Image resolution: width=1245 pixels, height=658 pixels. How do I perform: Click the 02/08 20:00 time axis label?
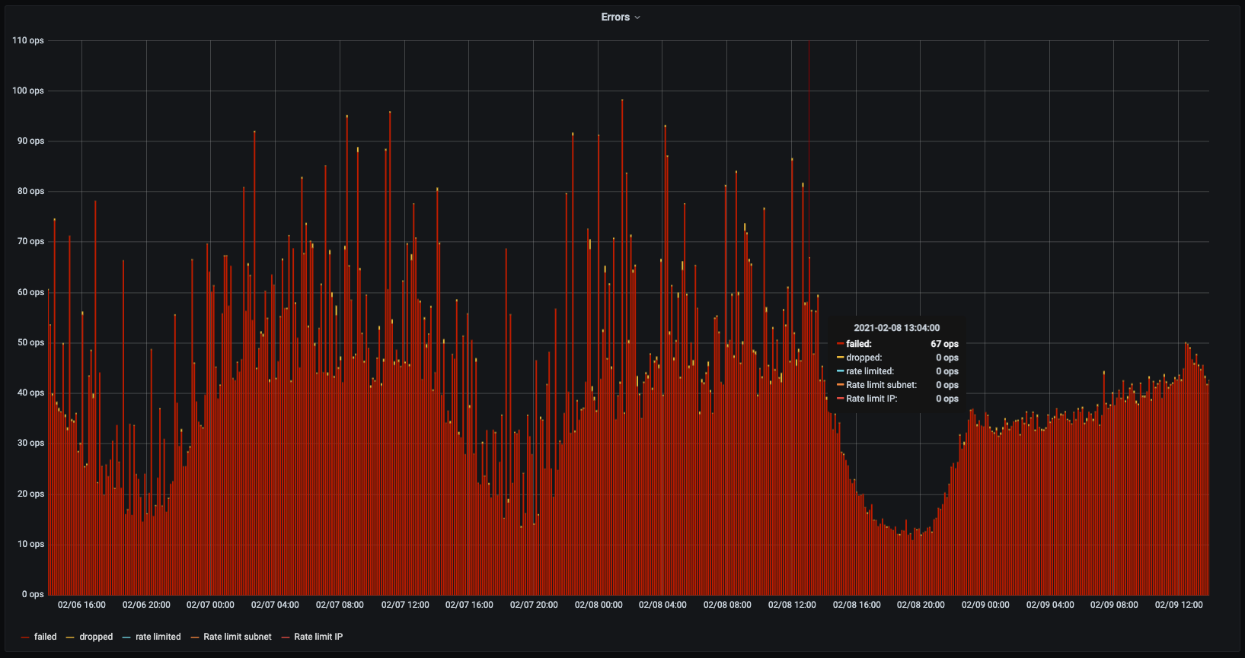[921, 605]
